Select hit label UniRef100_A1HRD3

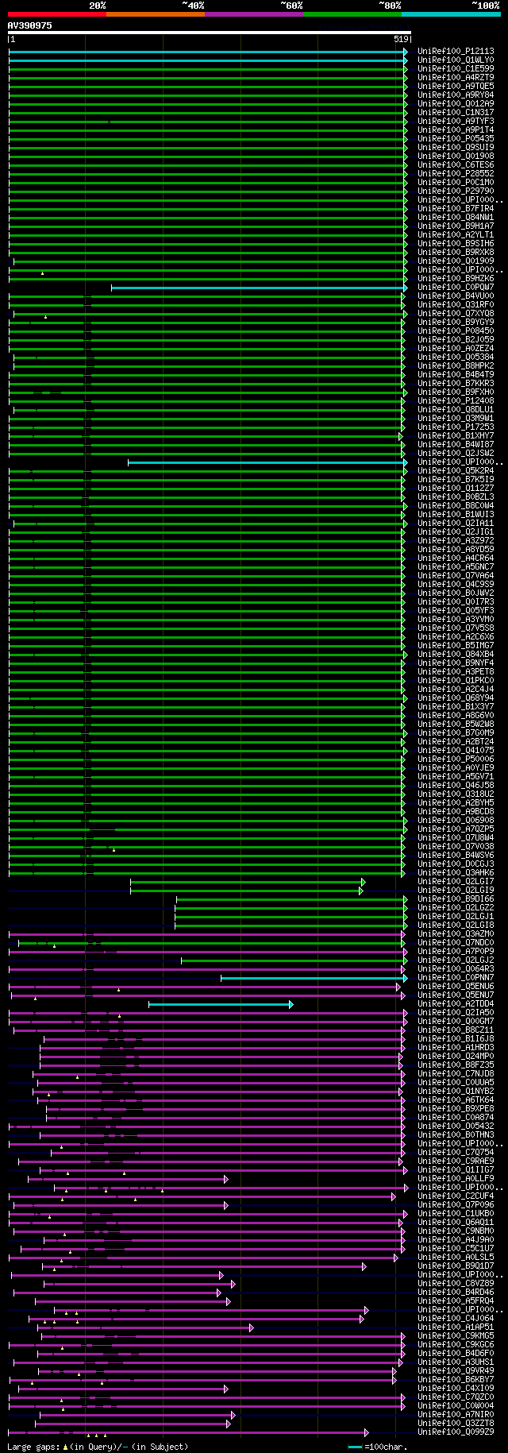[x=456, y=1048]
